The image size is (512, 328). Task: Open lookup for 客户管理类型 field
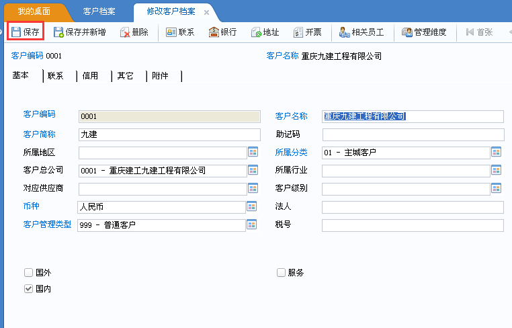click(x=251, y=224)
